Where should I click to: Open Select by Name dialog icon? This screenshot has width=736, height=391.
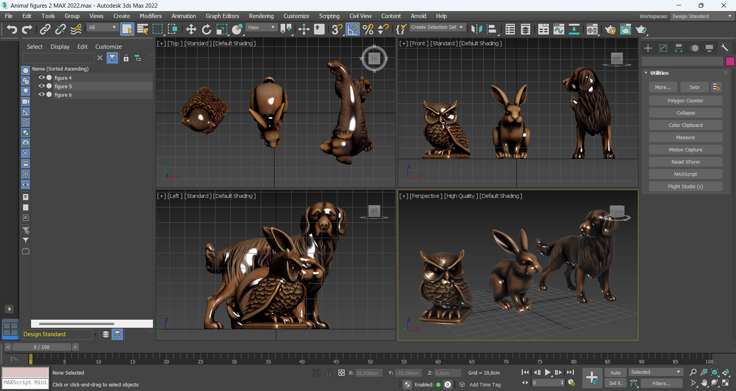(143, 29)
